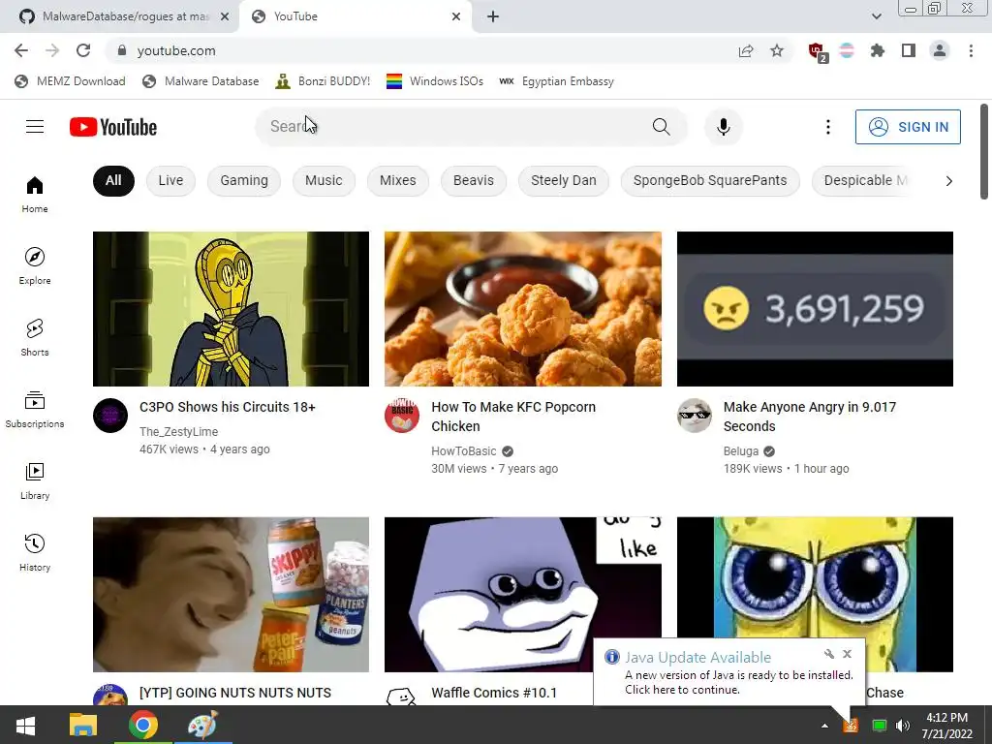This screenshot has height=744, width=992.
Task: Open Malware Database bookmark
Action: pyautogui.click(x=201, y=81)
